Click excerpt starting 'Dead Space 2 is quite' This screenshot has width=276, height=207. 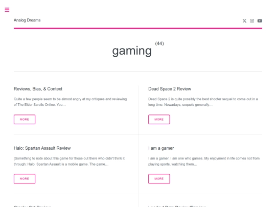click(x=203, y=102)
